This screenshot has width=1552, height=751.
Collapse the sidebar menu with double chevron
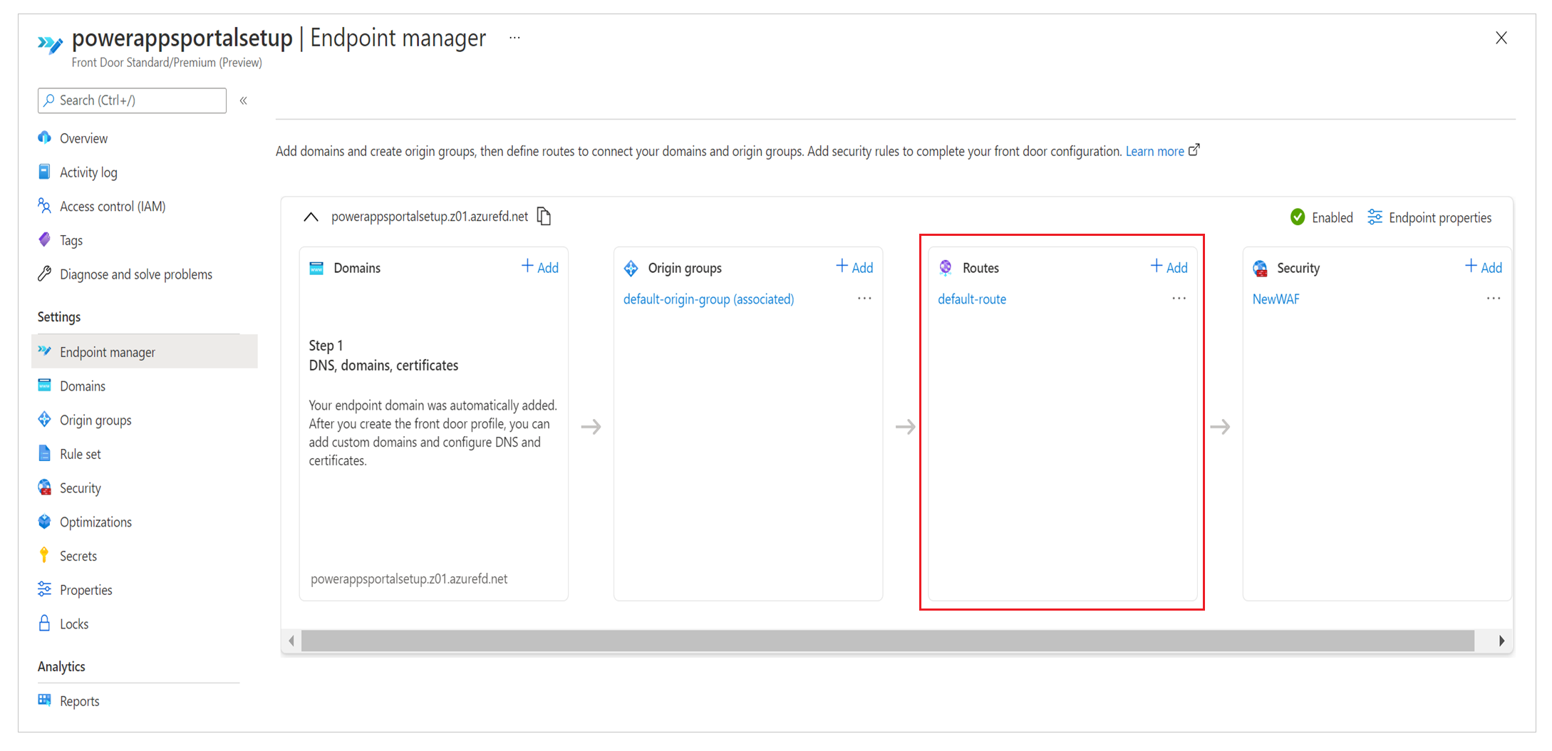(244, 100)
